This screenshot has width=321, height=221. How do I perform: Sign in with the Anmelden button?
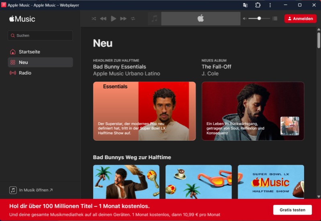click(300, 18)
